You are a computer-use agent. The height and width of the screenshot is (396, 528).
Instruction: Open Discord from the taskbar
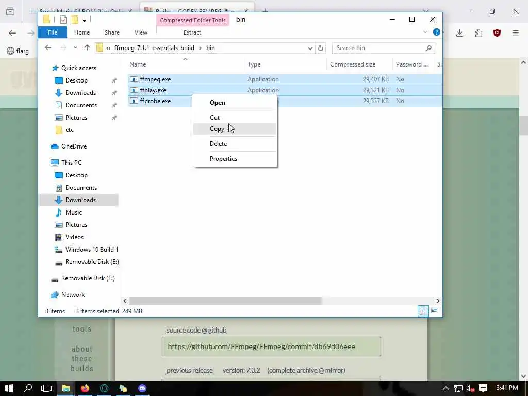pos(142,388)
